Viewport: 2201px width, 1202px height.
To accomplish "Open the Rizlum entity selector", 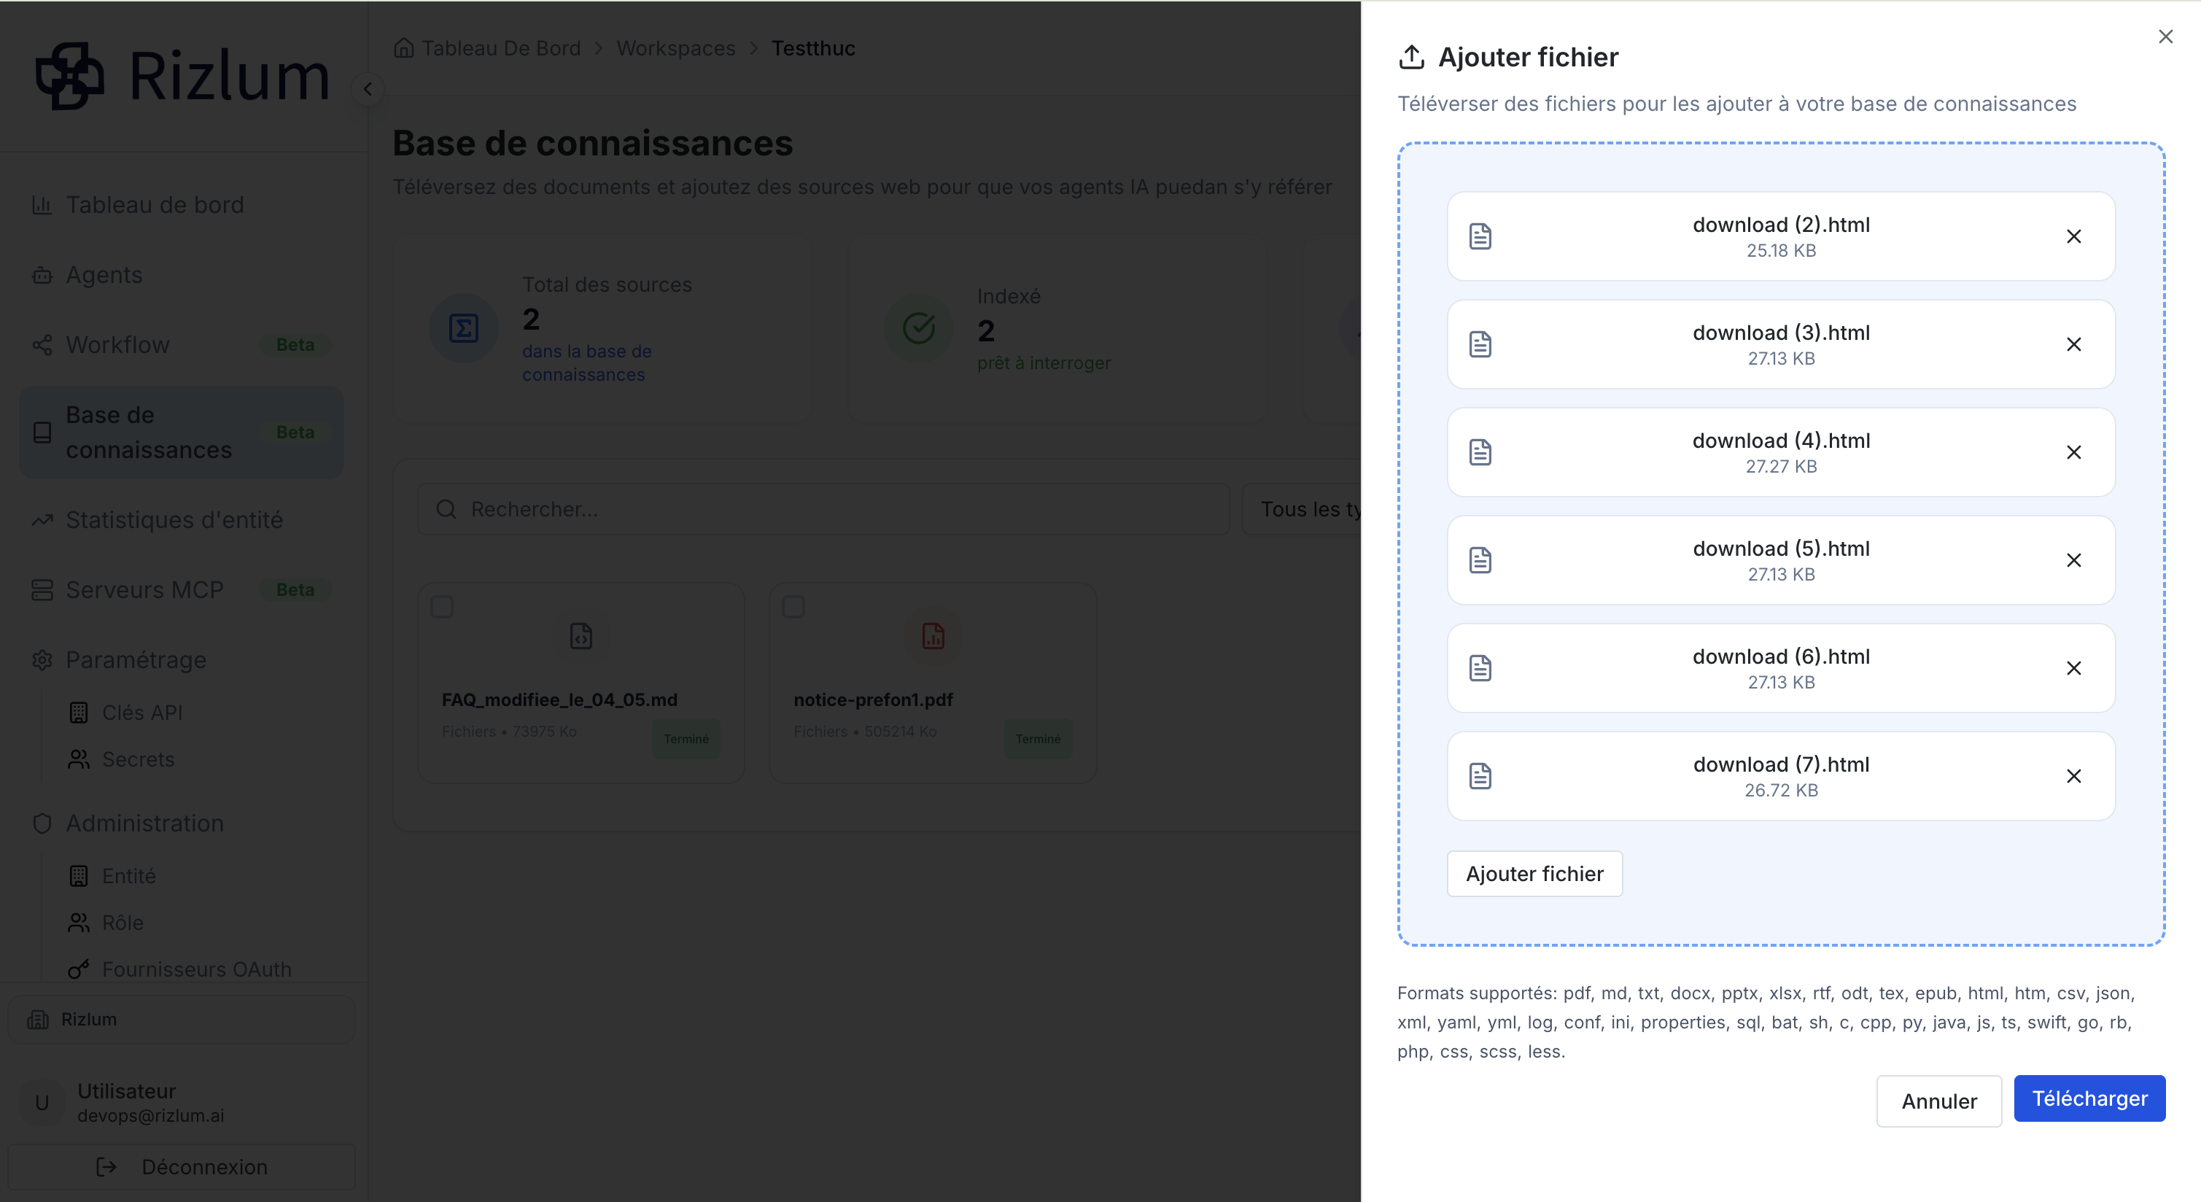I will tap(181, 1020).
